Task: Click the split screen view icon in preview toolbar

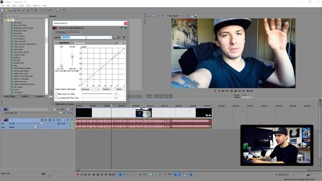Action: (x=164, y=16)
